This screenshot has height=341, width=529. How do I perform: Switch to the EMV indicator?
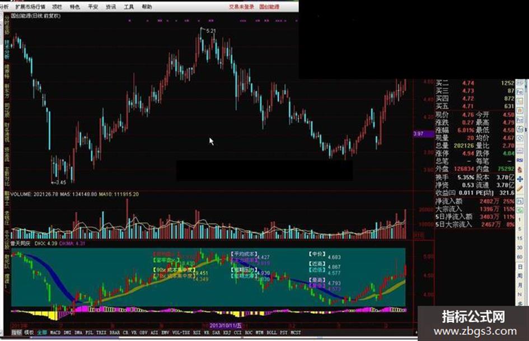point(165,333)
